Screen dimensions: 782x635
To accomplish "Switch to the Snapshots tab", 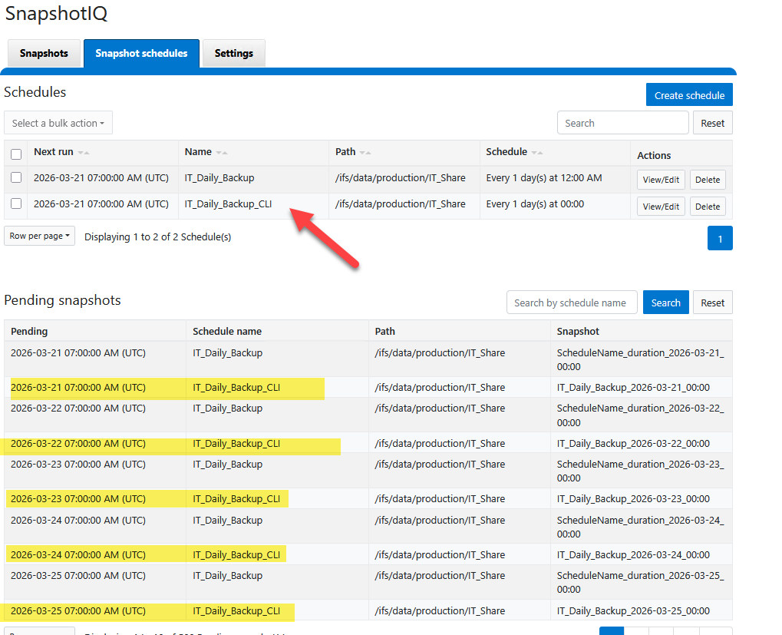I will click(x=44, y=54).
